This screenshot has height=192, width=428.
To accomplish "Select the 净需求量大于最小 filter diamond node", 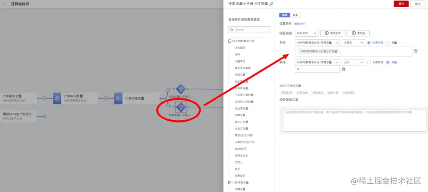I will (x=180, y=89).
